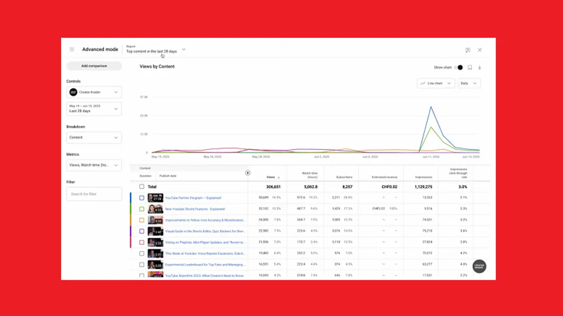Open YouTube Algorithm 2023 video link
The width and height of the screenshot is (563, 316).
coord(204,276)
